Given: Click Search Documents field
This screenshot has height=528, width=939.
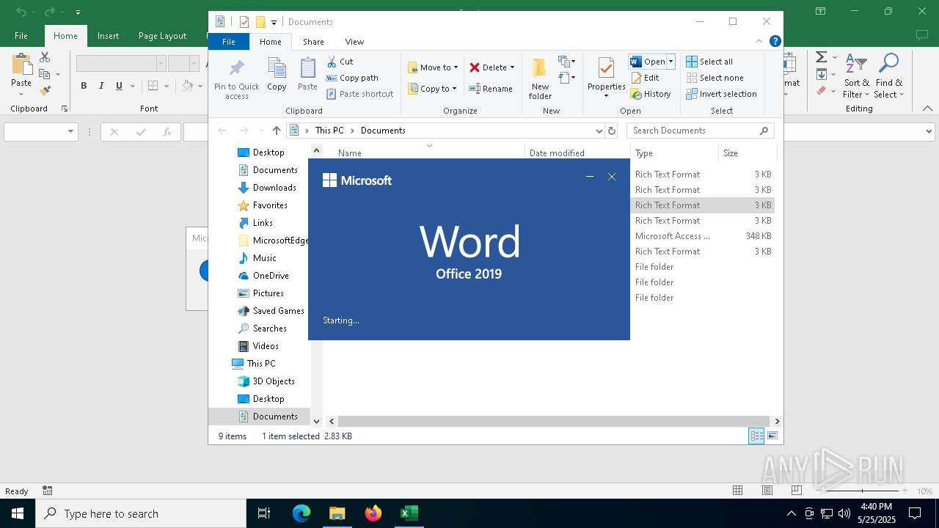Looking at the screenshot, I should pyautogui.click(x=701, y=131).
